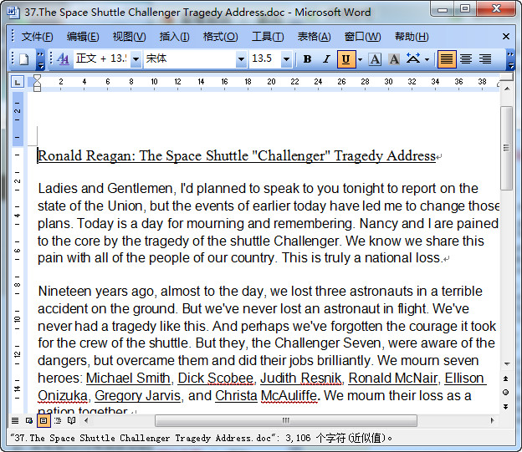Screen dimensions: 522x452
Task: Click 'Nineteen years ago' in second paragraph
Action: (96, 292)
